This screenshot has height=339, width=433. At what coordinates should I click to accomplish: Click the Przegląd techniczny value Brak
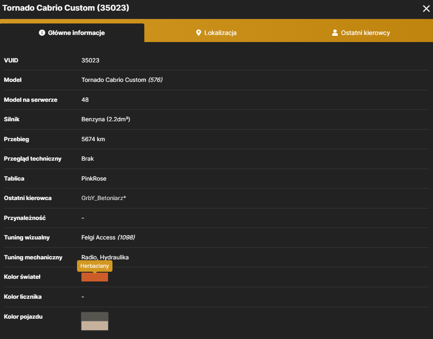pos(87,159)
